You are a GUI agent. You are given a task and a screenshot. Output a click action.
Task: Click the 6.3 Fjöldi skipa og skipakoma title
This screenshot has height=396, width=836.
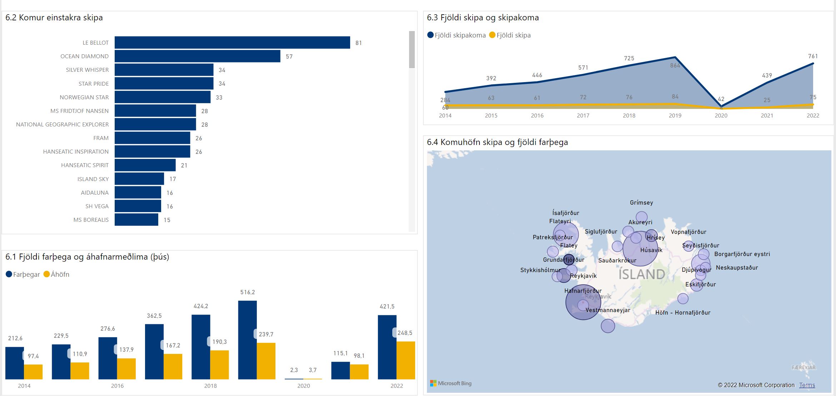pos(483,17)
